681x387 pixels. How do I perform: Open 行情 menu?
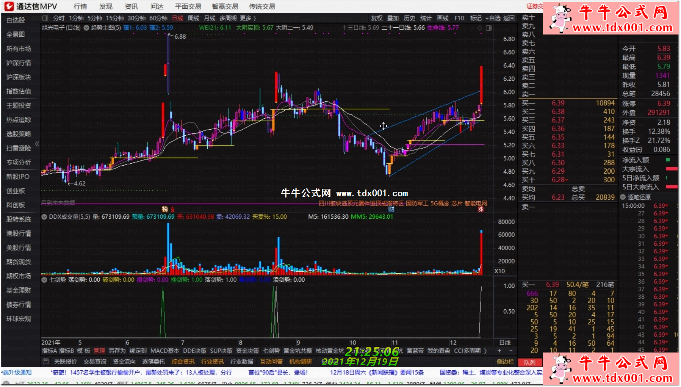tap(80, 6)
